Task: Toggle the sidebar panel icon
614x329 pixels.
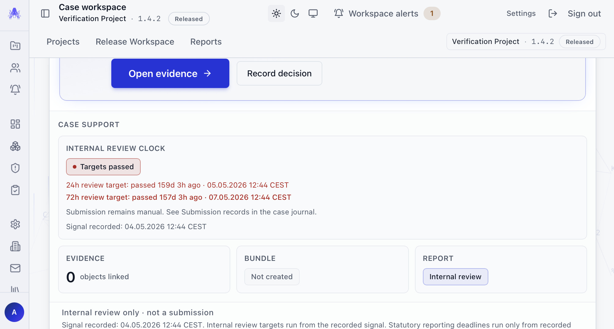Action: click(x=45, y=13)
